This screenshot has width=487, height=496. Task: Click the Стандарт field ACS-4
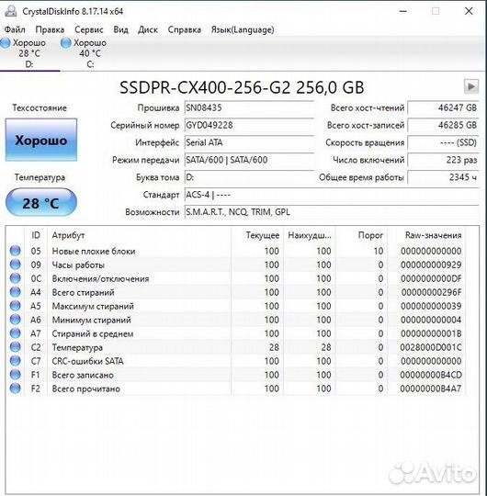tap(332, 195)
